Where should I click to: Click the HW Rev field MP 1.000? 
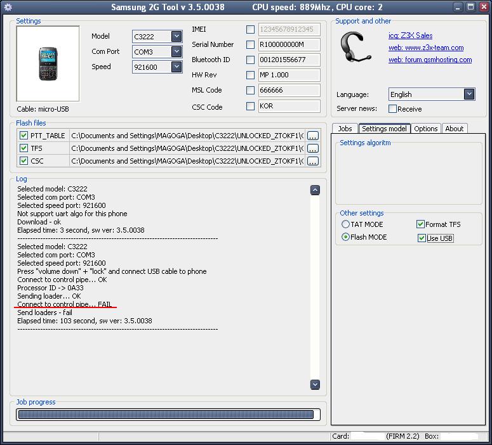point(289,75)
